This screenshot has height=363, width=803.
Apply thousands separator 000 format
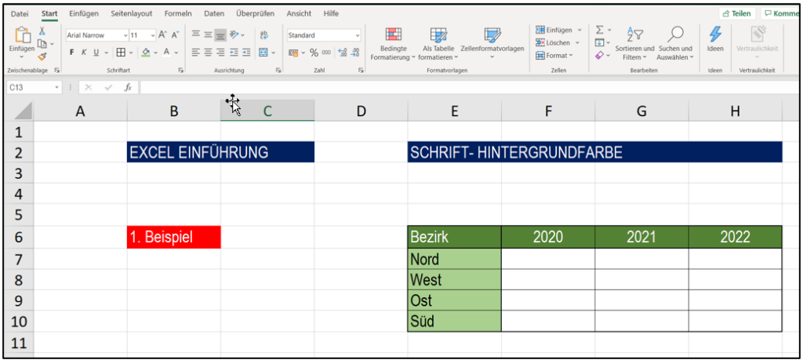[x=326, y=53]
